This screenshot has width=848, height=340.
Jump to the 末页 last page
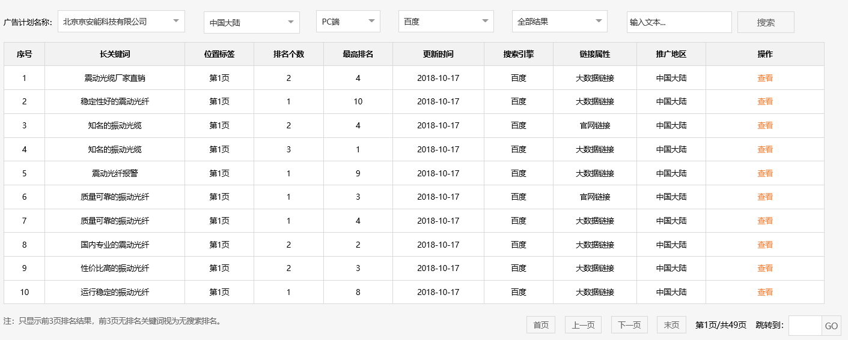pos(671,325)
